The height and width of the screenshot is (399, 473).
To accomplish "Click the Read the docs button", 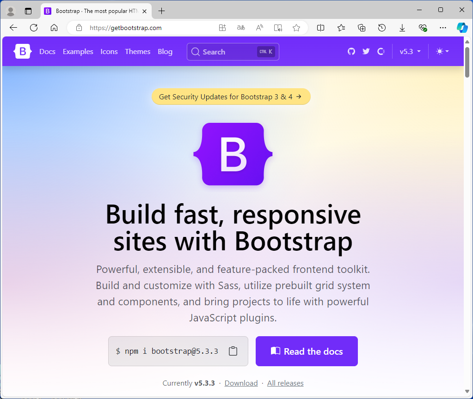I will [x=307, y=351].
